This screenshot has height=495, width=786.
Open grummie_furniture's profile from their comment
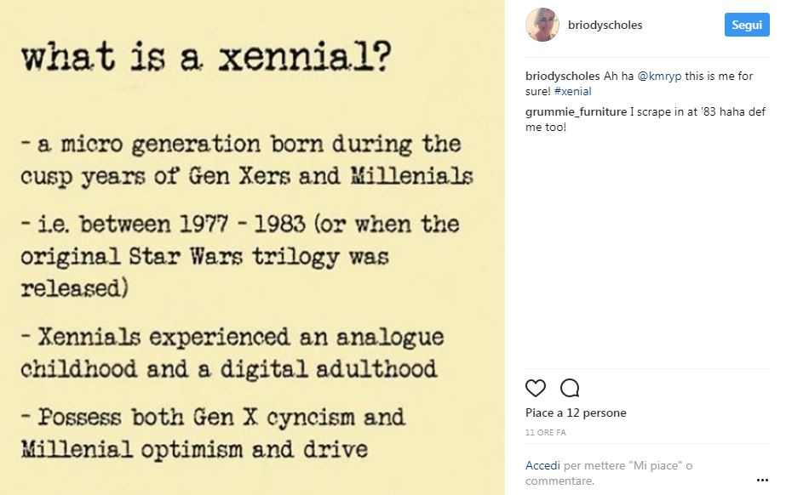tap(576, 111)
